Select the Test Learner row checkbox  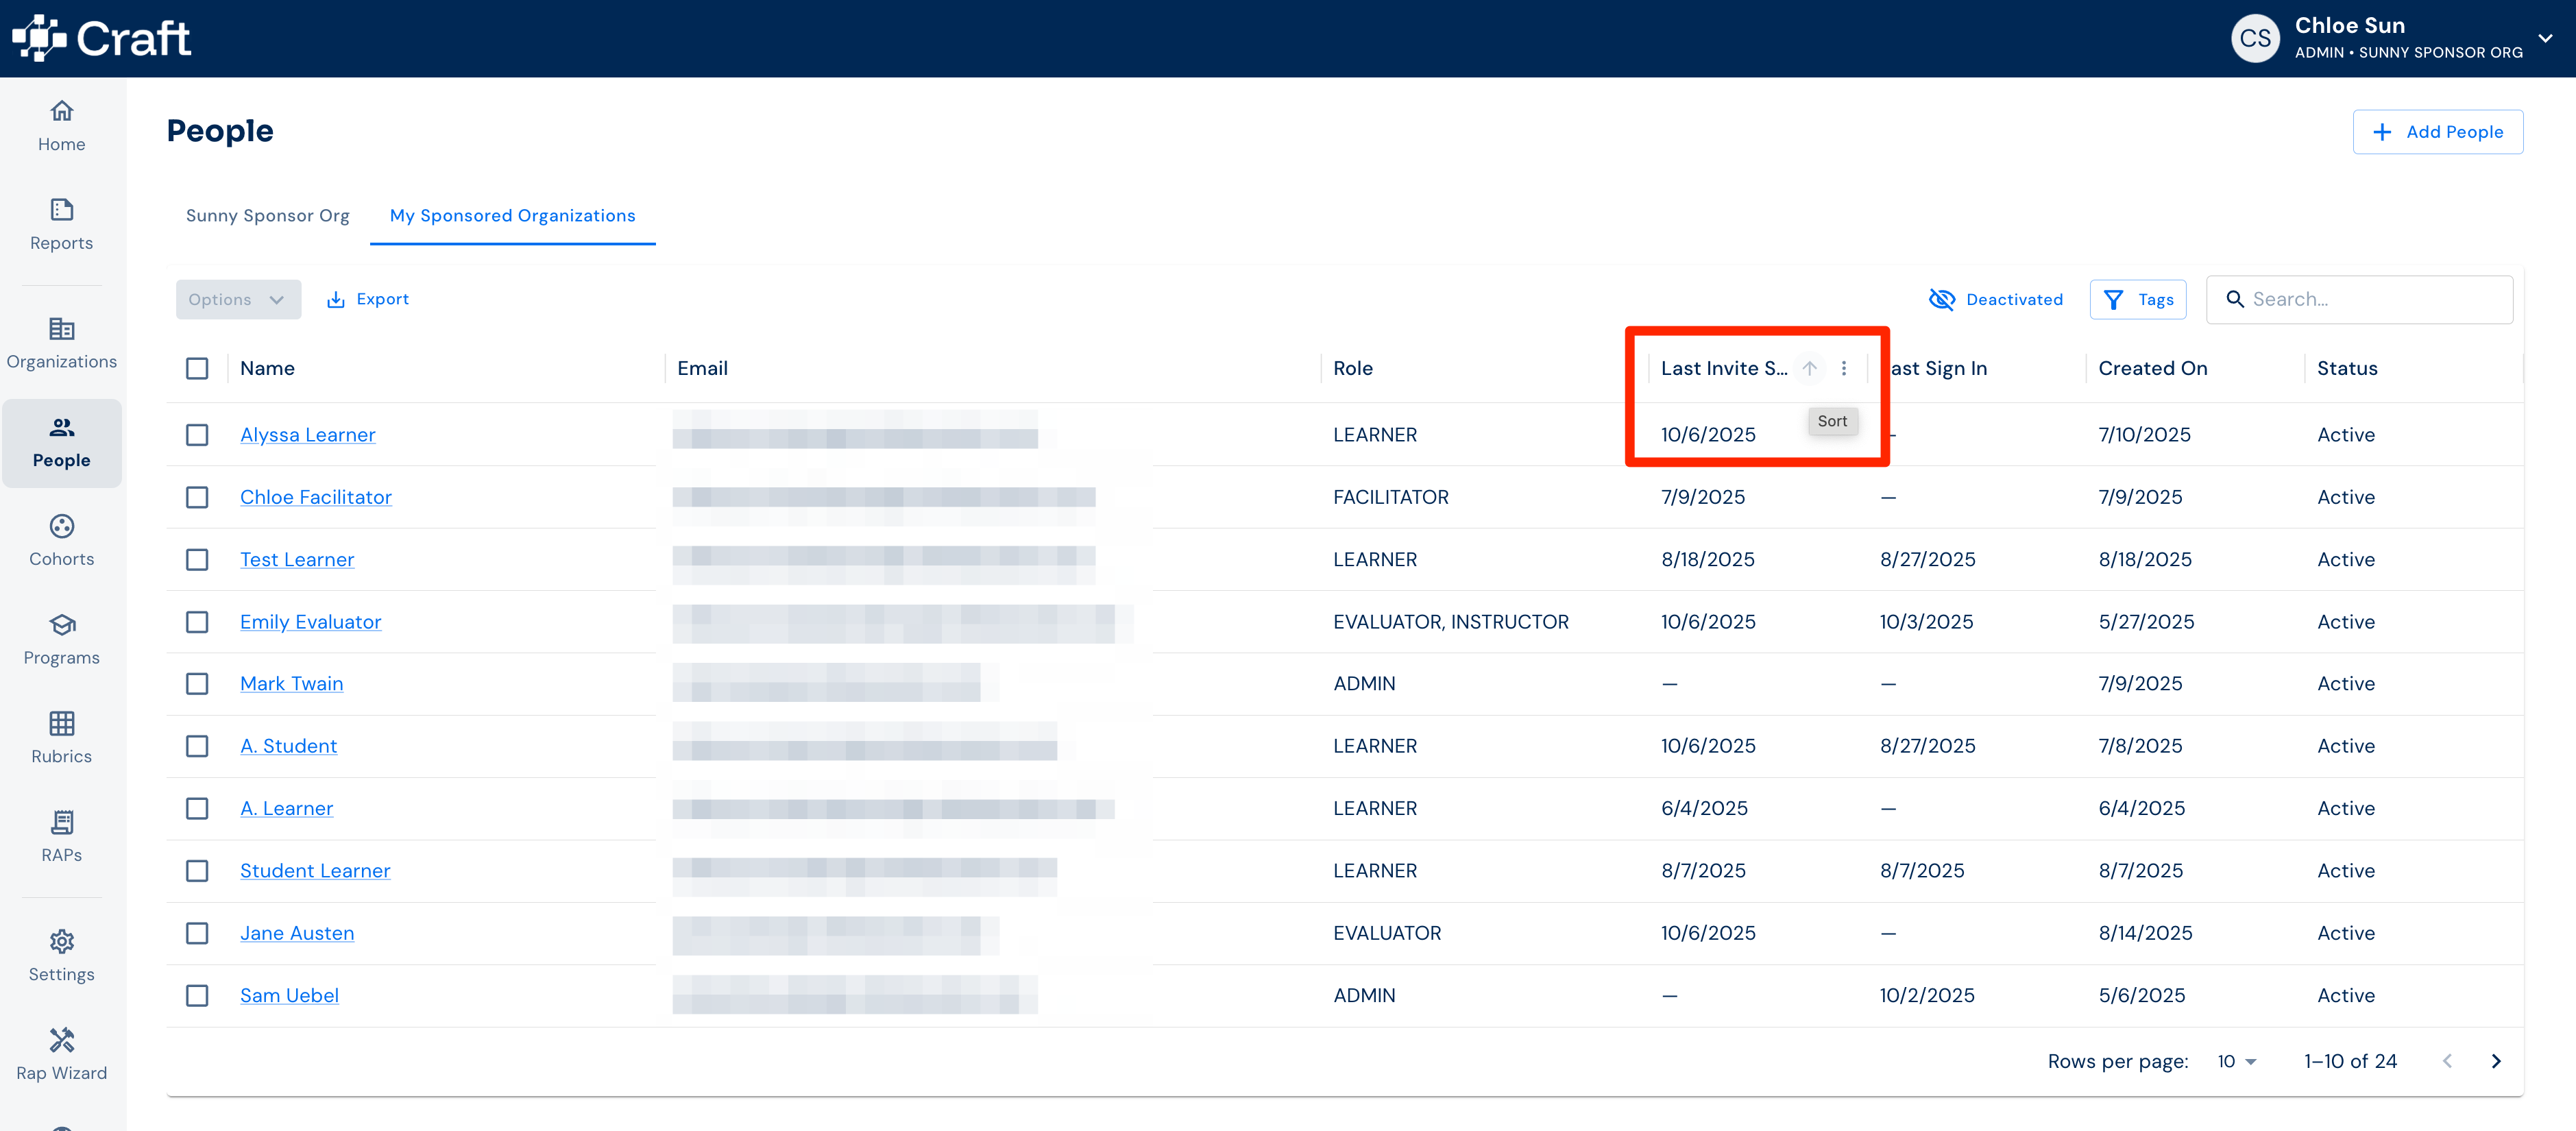coord(197,559)
